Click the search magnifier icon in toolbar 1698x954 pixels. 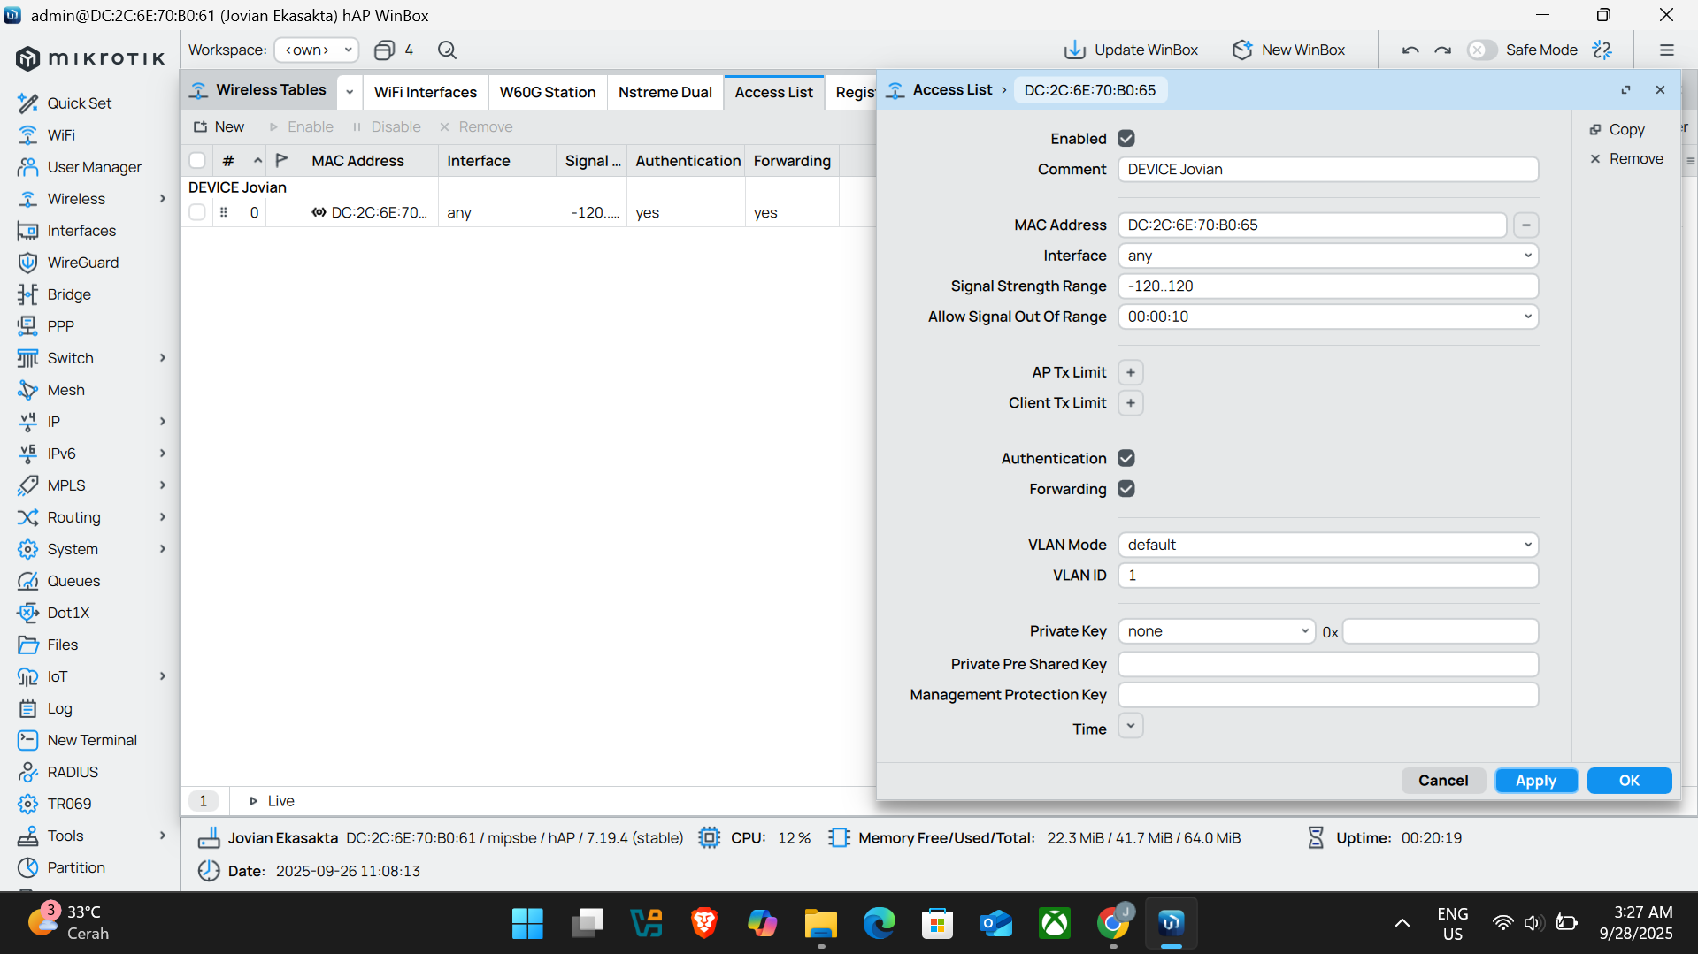tap(447, 50)
